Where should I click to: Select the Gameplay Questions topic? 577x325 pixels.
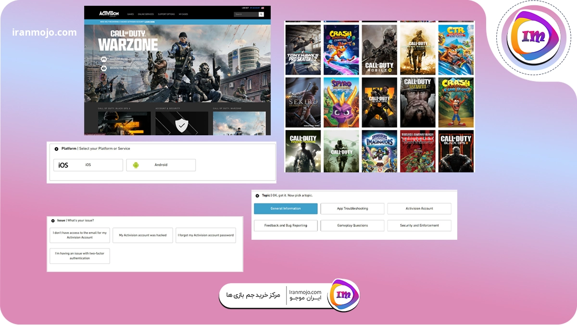pos(352,225)
